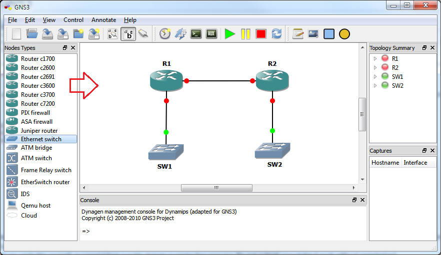
Task: Toggle show hostnames toolbar button
Action: tap(128, 34)
